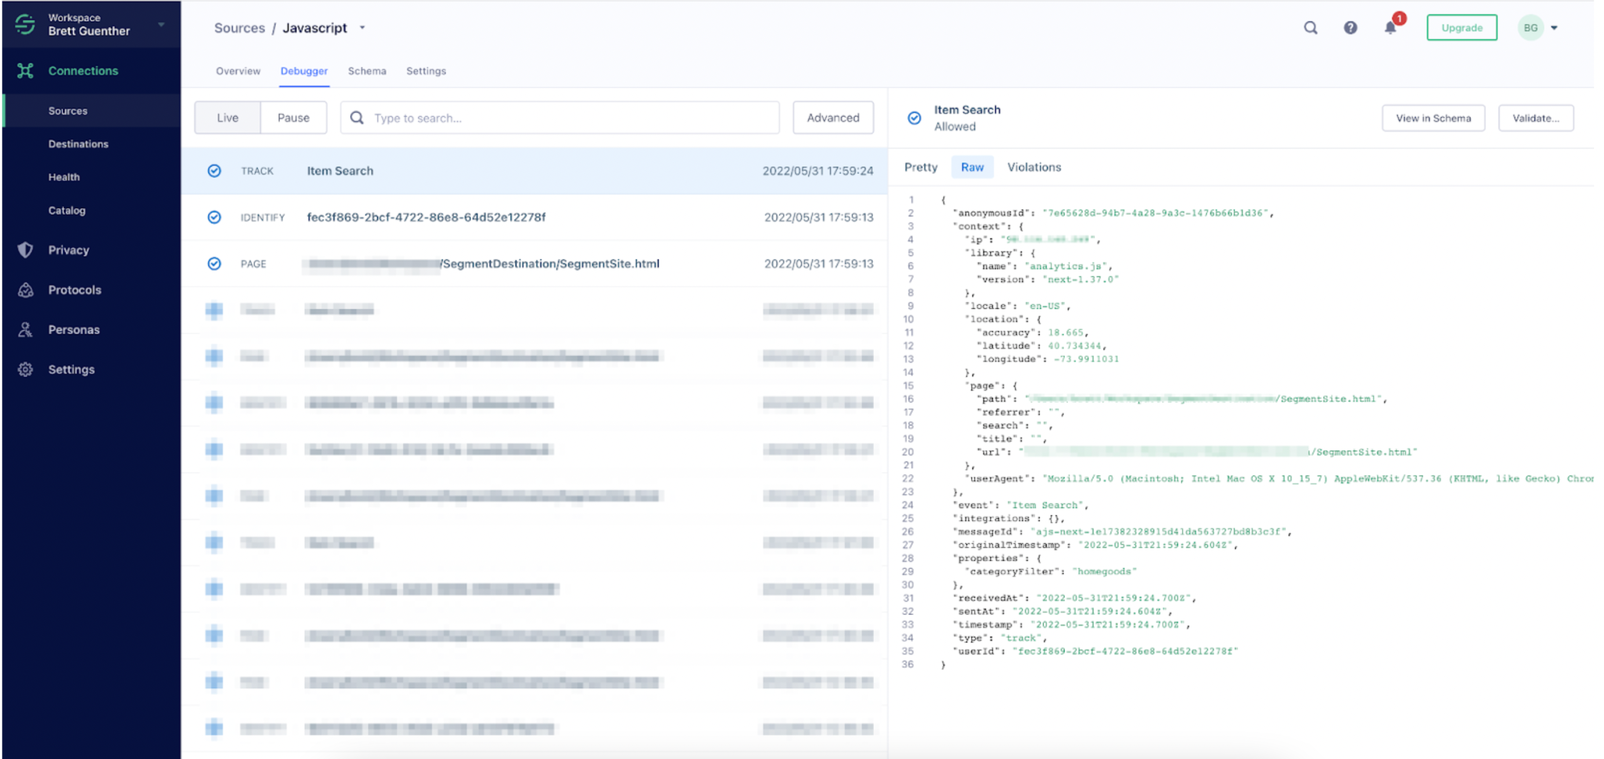
Task: Open Connections via its sidebar icon
Action: pyautogui.click(x=25, y=71)
